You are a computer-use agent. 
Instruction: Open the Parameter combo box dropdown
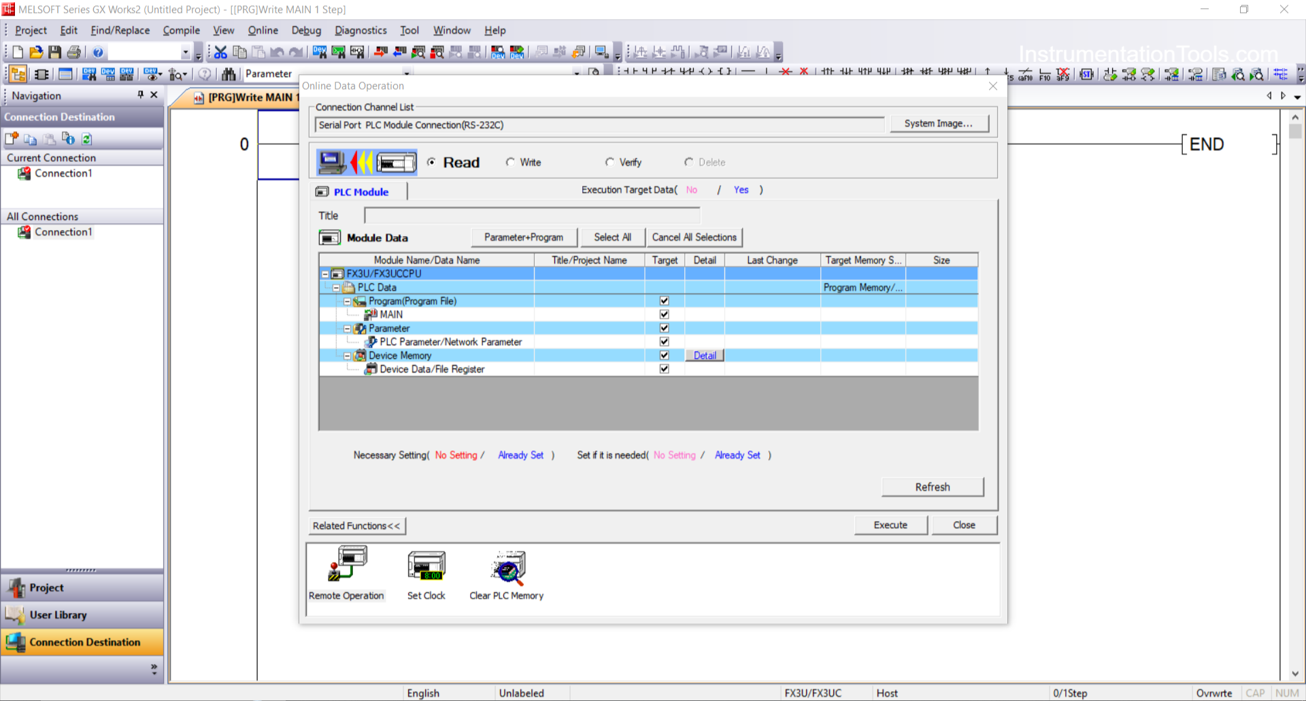pyautogui.click(x=406, y=73)
